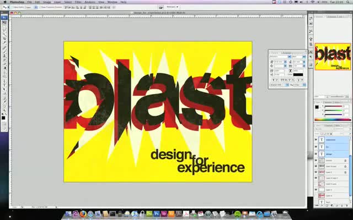Toggle visibility of the 'experience' text layer

tap(316, 140)
